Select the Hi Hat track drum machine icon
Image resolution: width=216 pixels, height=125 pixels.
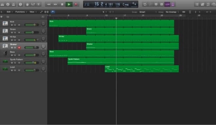click(x=5, y=39)
